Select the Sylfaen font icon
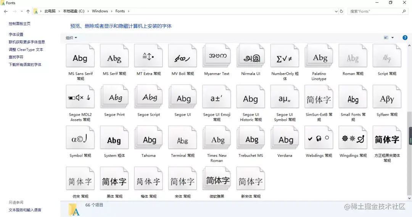412x217 pixels. pos(387,96)
